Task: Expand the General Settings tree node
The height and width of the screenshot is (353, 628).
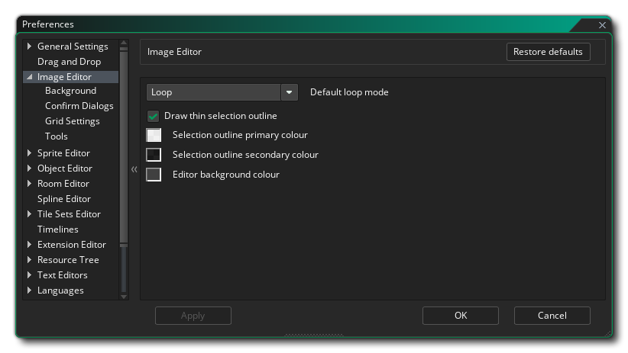Action: [x=30, y=47]
